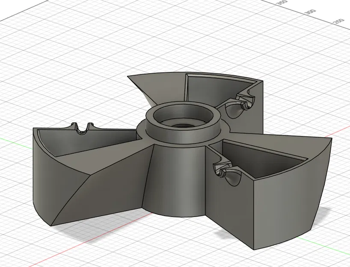Click the grid label reading 300
350x267 pixels.
310,12
